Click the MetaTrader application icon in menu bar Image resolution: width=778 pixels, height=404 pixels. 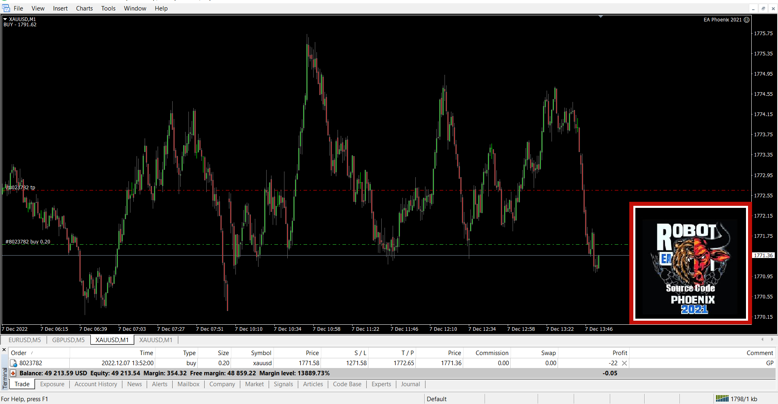[x=6, y=8]
